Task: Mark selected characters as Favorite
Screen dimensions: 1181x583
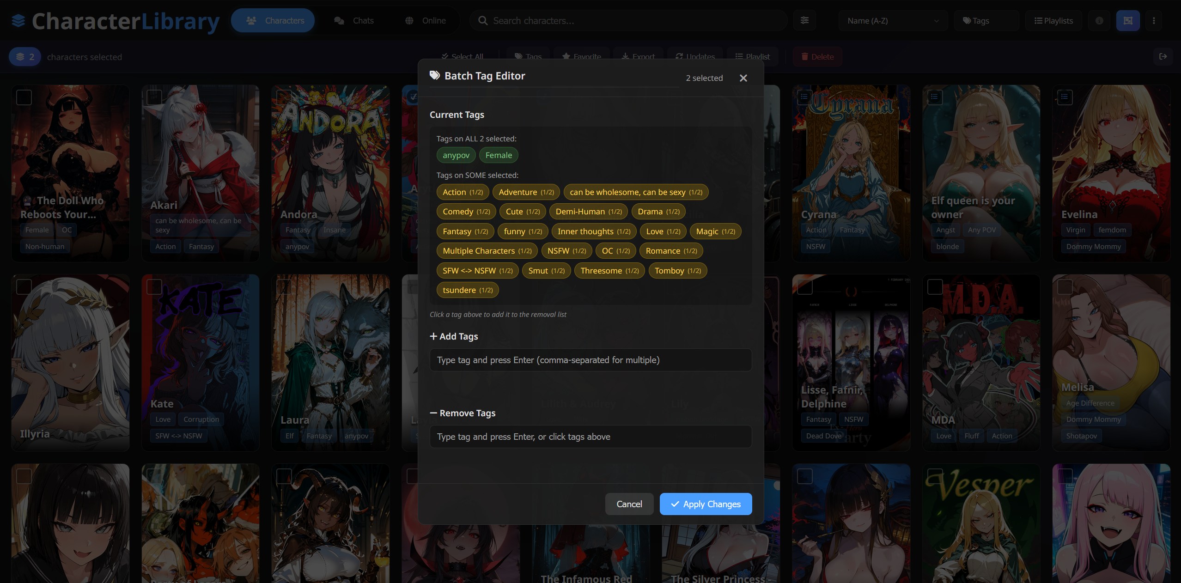Action: tap(582, 56)
